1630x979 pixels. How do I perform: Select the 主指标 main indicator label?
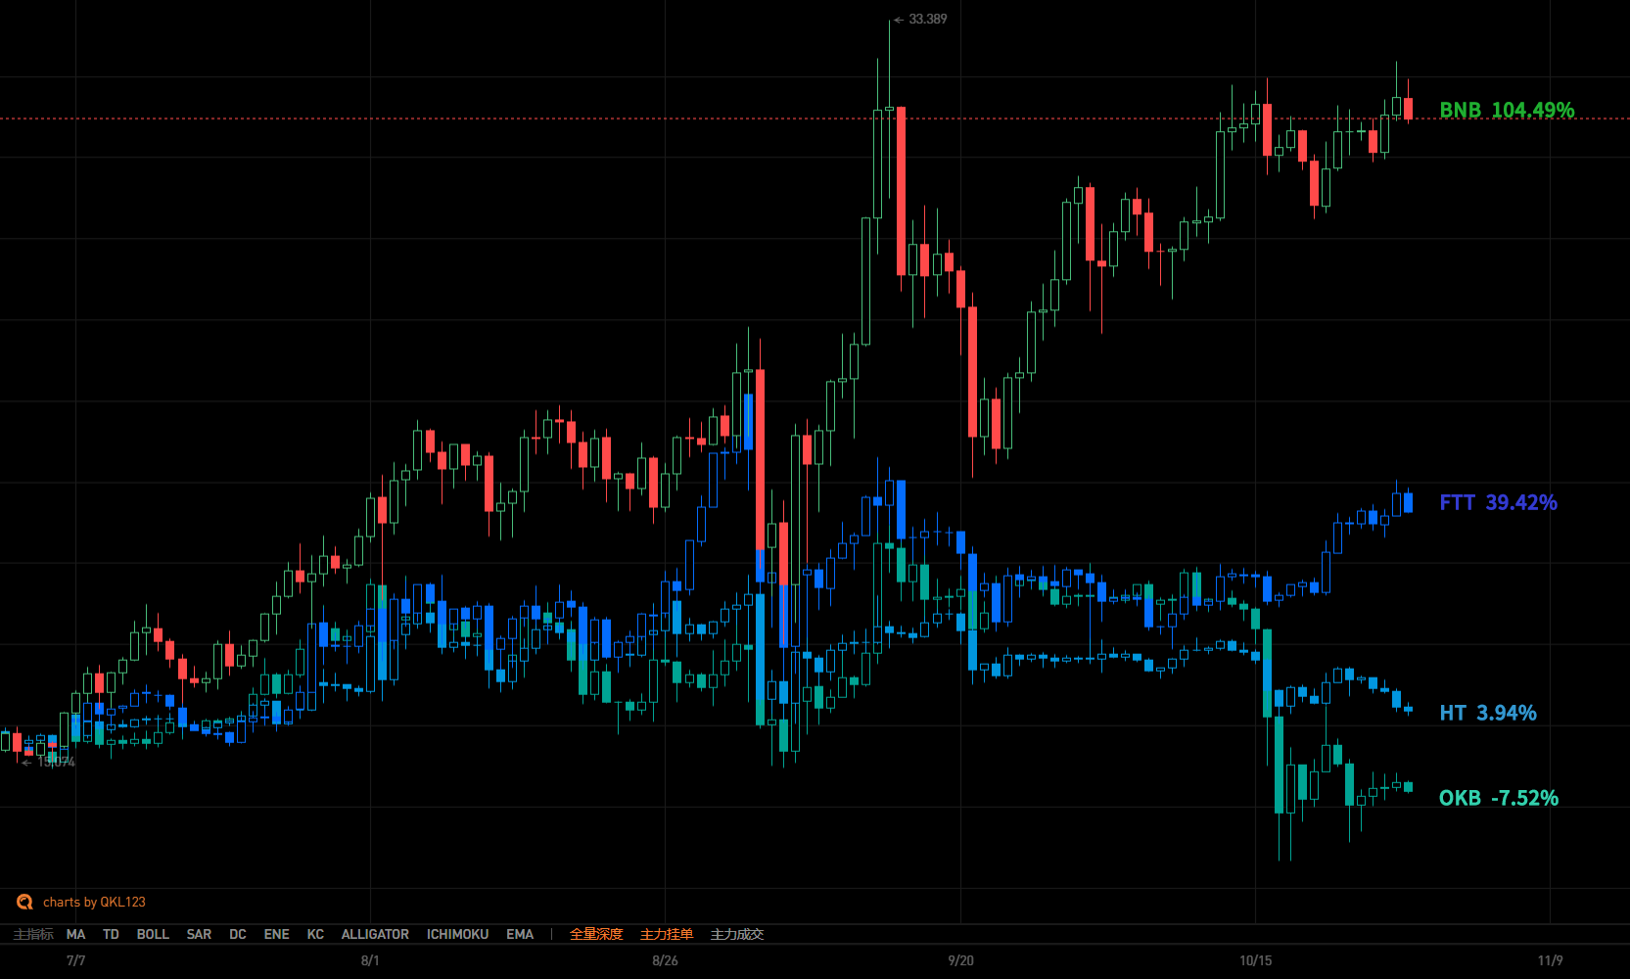click(33, 934)
